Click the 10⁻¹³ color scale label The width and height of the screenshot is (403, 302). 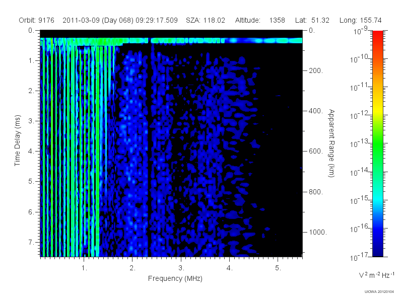pyautogui.click(x=360, y=143)
